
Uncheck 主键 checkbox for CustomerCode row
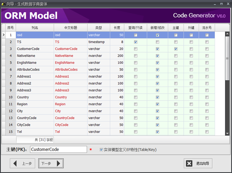(175, 49)
